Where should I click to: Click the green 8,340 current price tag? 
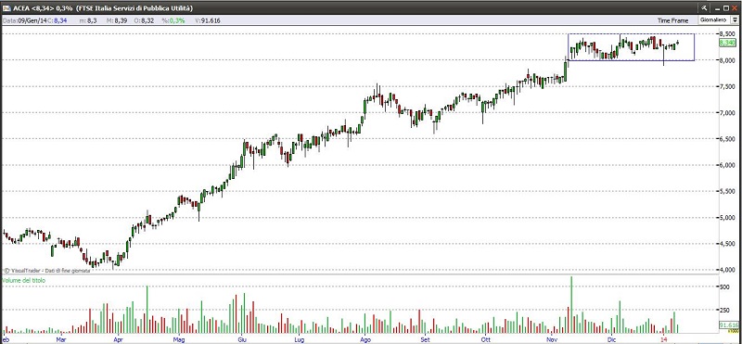pyautogui.click(x=729, y=43)
